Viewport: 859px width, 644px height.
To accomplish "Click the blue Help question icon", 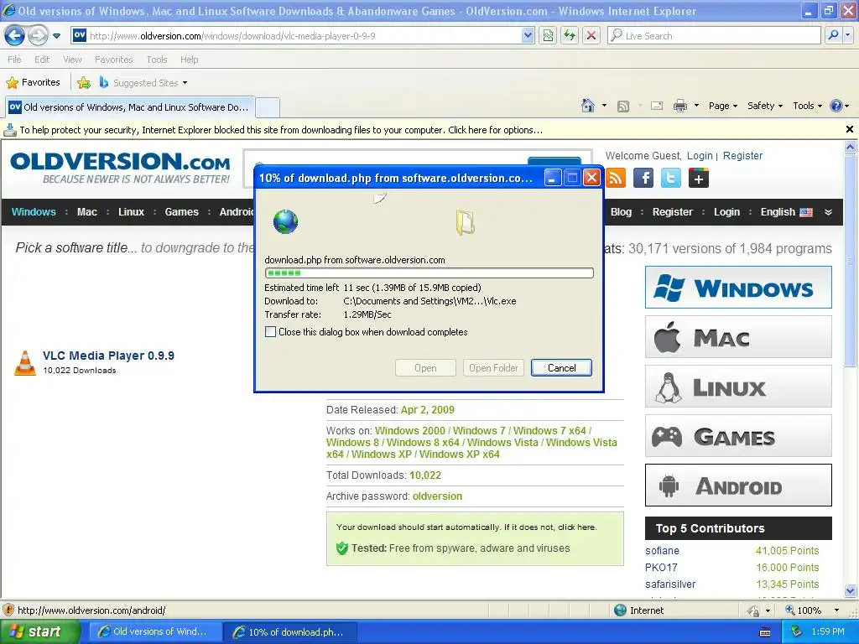I will [836, 106].
